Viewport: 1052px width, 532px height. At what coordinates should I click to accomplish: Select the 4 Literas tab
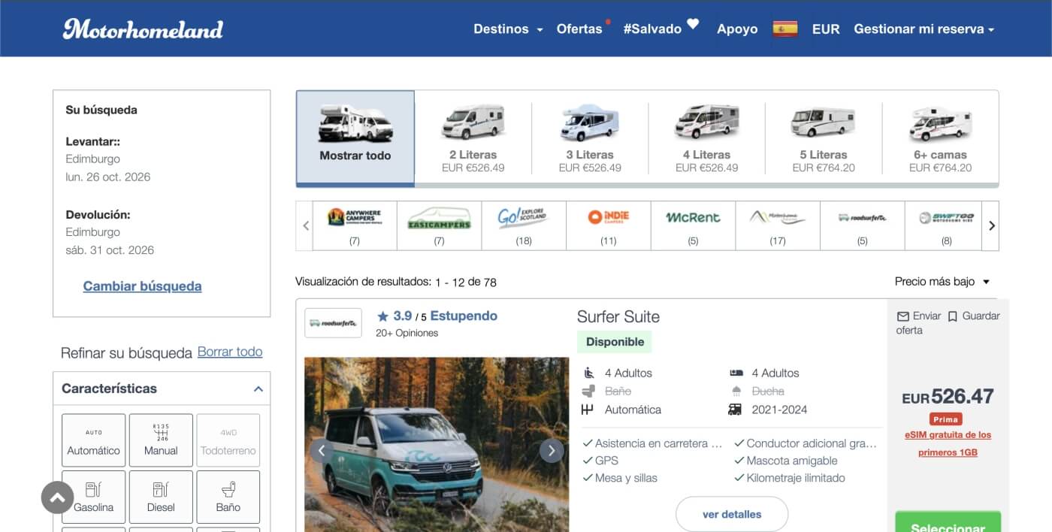click(x=706, y=138)
